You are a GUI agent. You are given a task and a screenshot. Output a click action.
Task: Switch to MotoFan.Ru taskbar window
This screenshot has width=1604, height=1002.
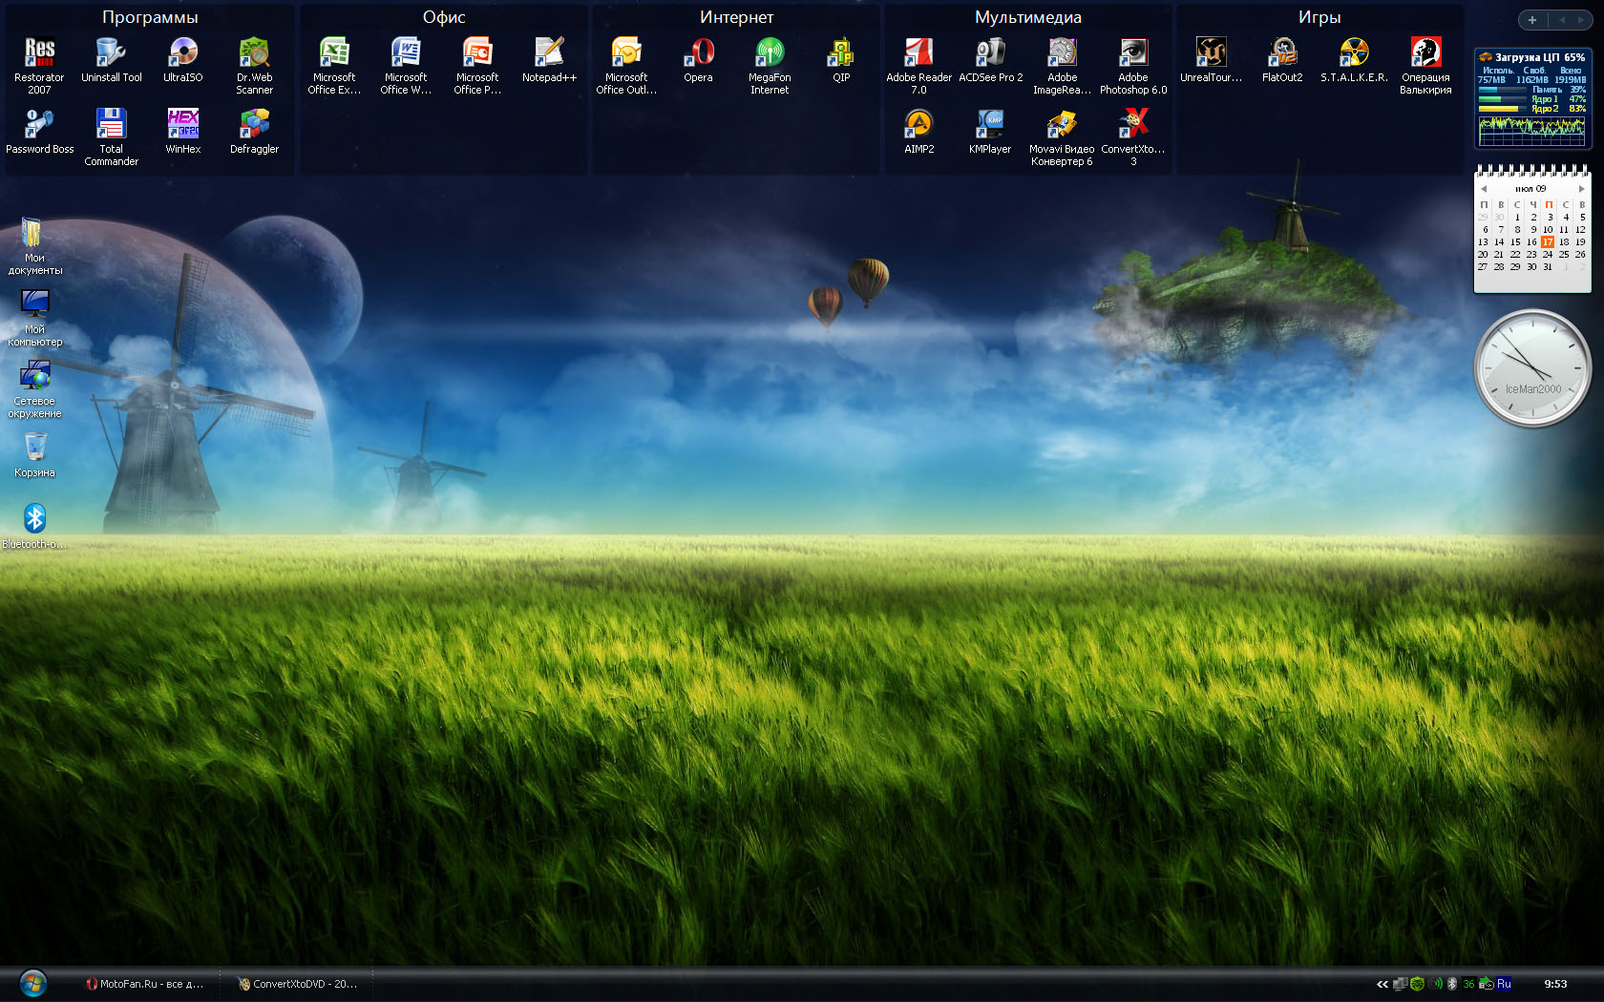pyautogui.click(x=145, y=984)
